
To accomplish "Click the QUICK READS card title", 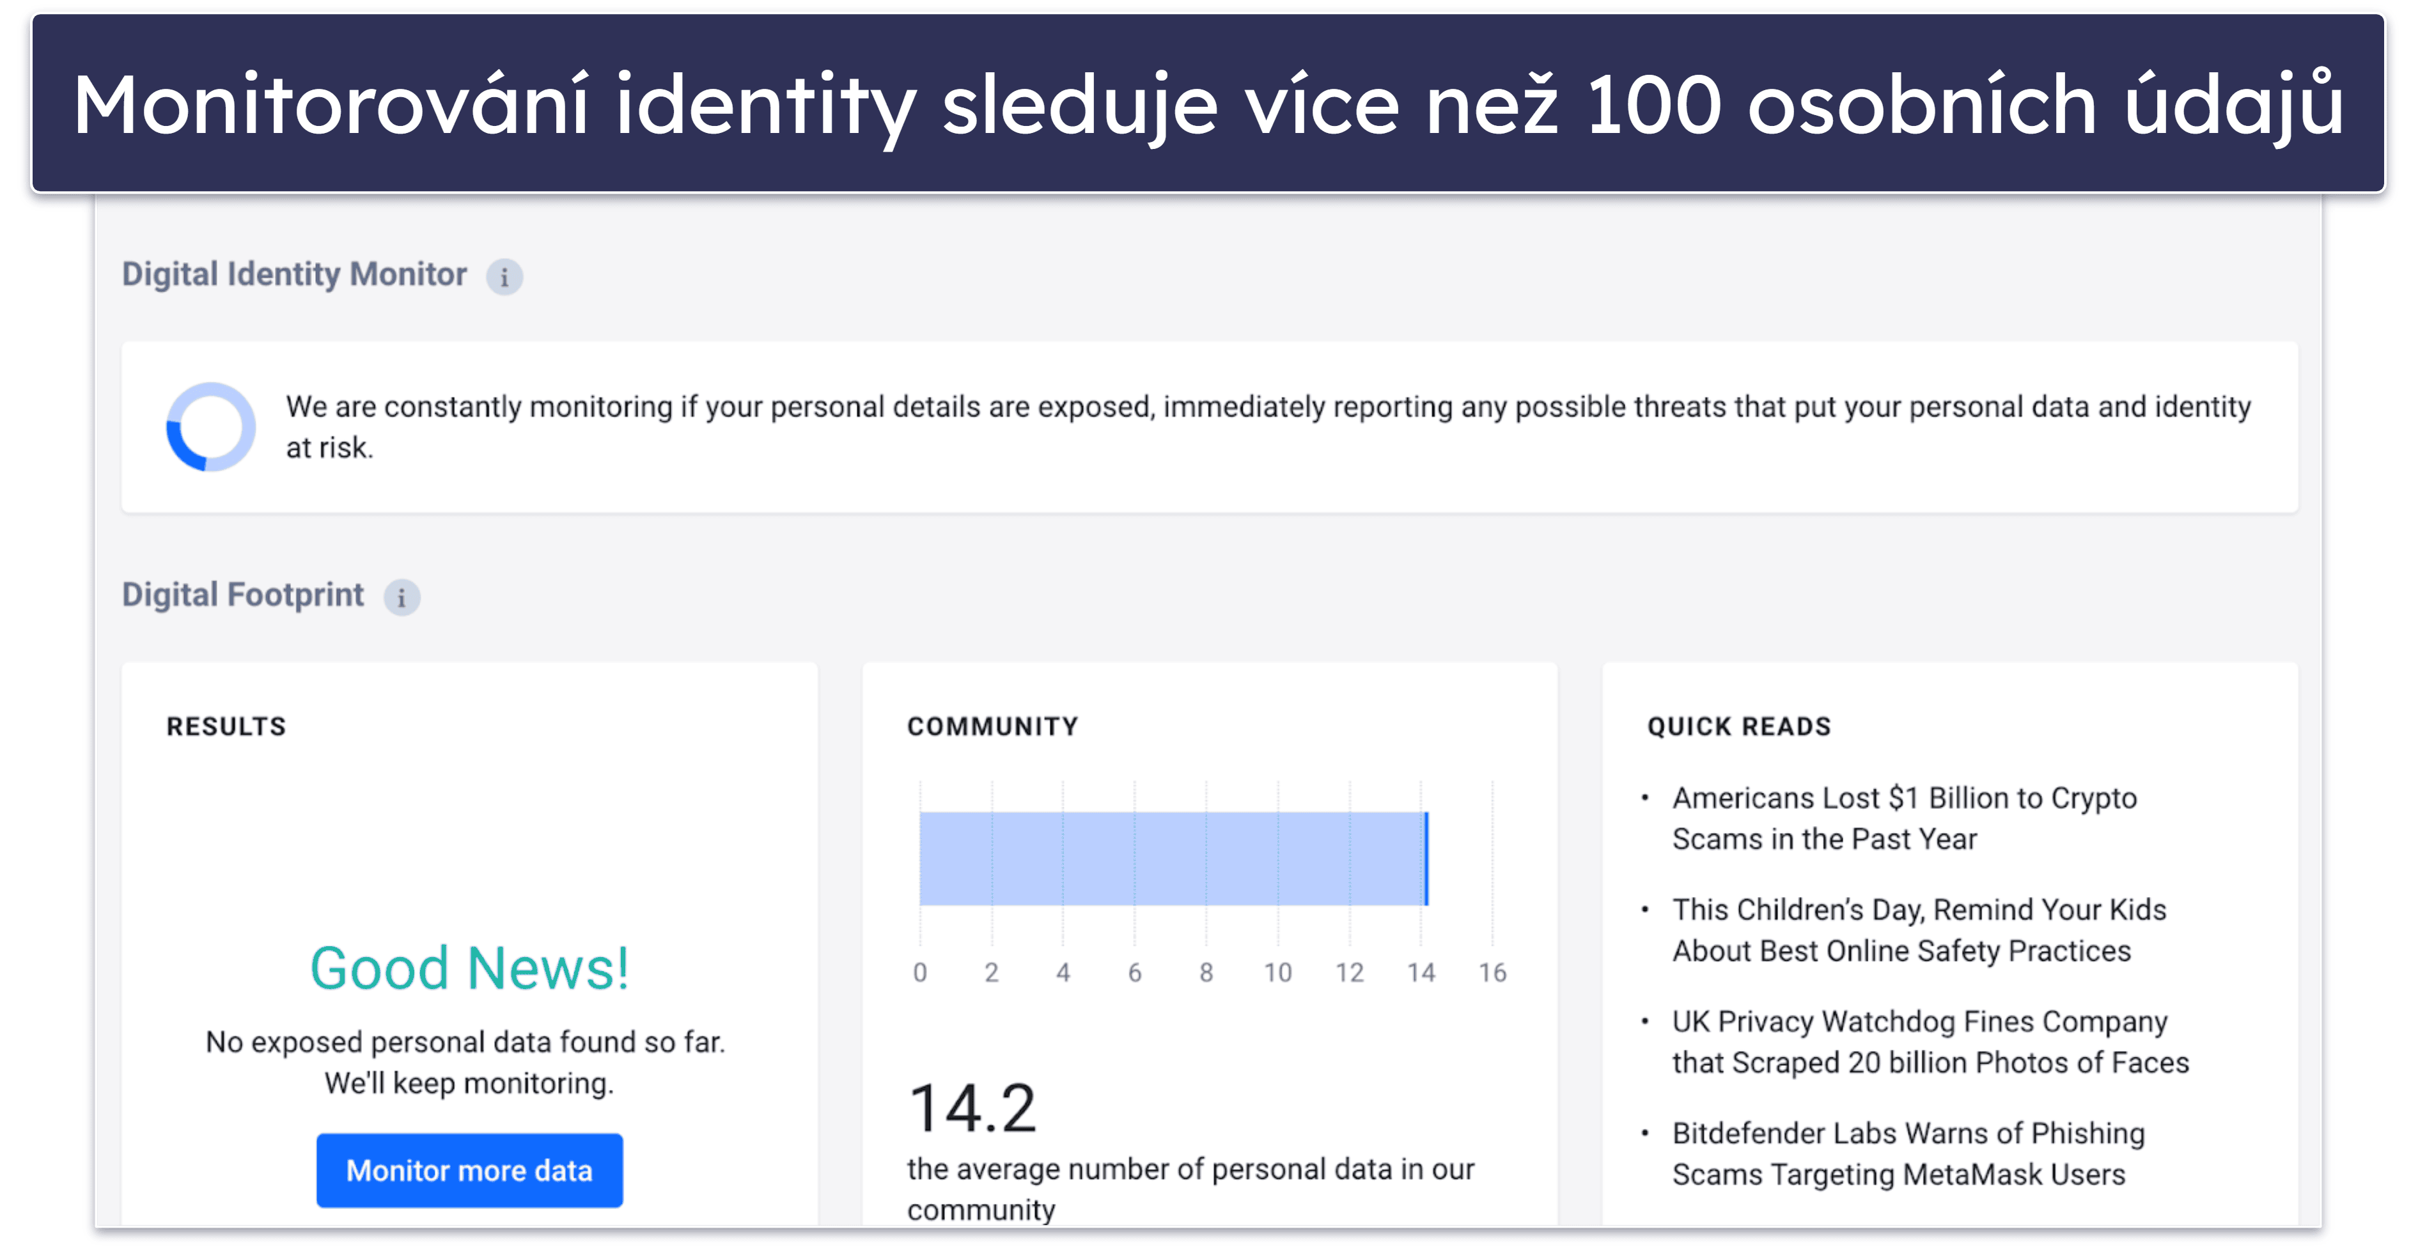I will coord(1738,726).
